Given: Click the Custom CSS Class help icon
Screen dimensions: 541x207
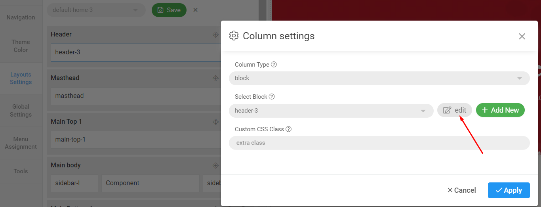Looking at the screenshot, I should (289, 129).
